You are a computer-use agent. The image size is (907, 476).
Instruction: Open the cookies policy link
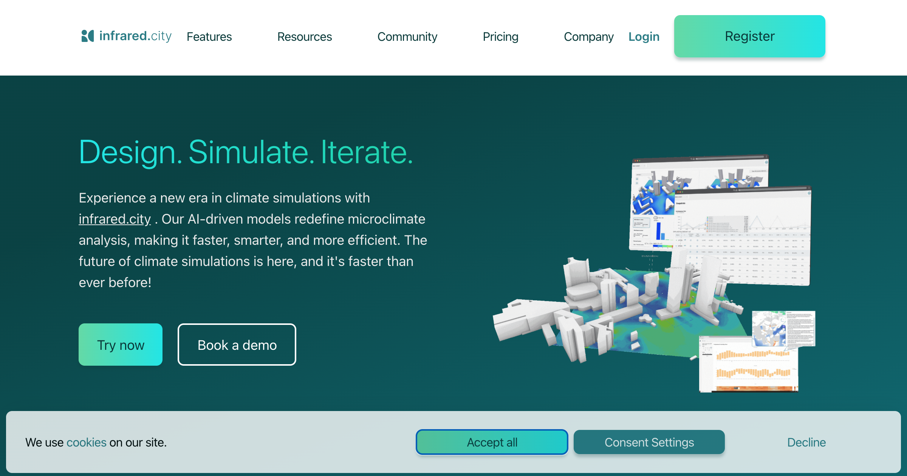(87, 442)
